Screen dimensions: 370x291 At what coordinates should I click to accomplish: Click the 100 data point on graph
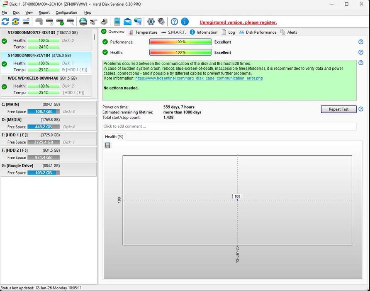(237, 200)
